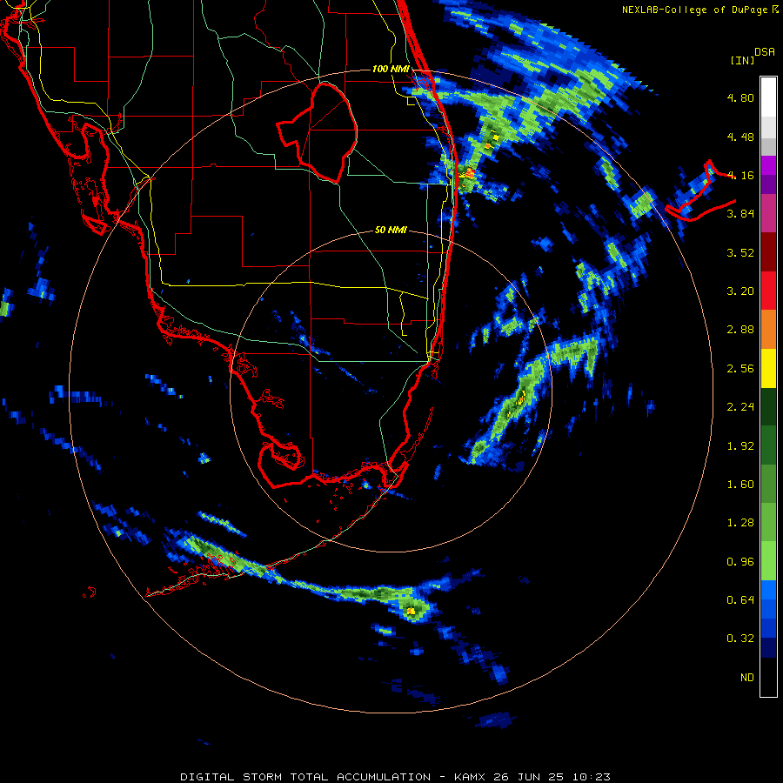Click the 3.52 legend value
Screen dimensions: 783x783
coord(740,252)
